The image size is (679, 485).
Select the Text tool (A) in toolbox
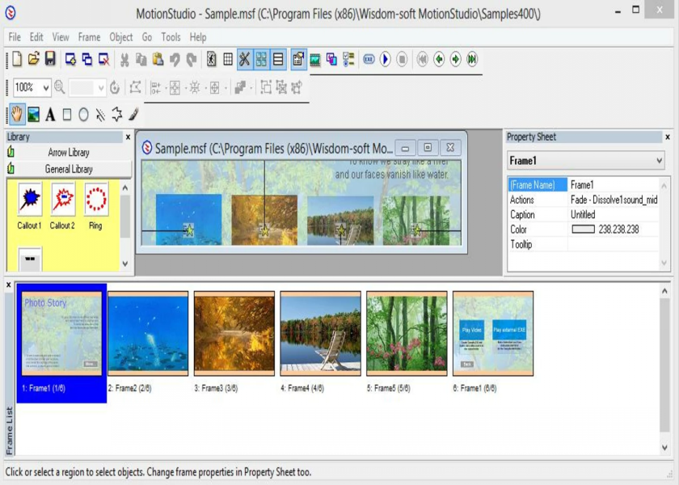pyautogui.click(x=50, y=115)
